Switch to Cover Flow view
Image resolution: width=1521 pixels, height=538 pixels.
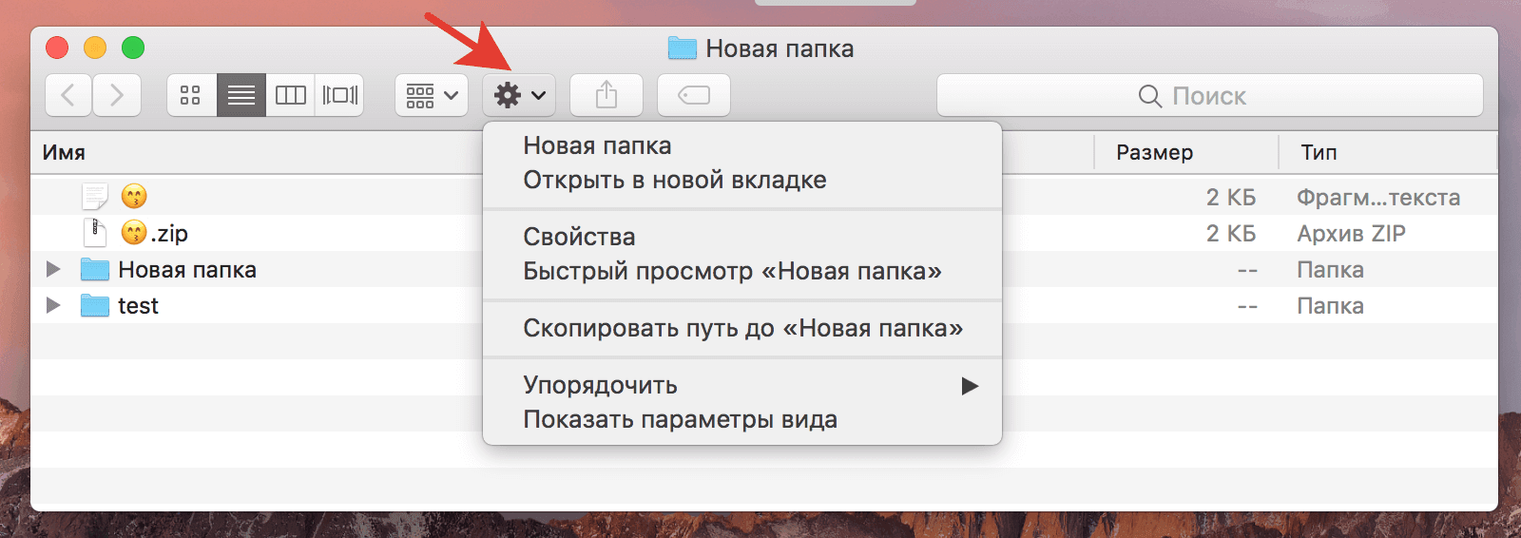coord(339,95)
